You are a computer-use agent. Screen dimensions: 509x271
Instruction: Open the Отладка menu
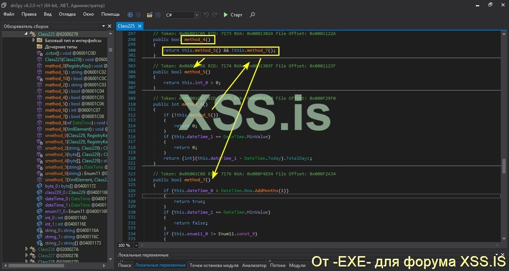pos(67,14)
